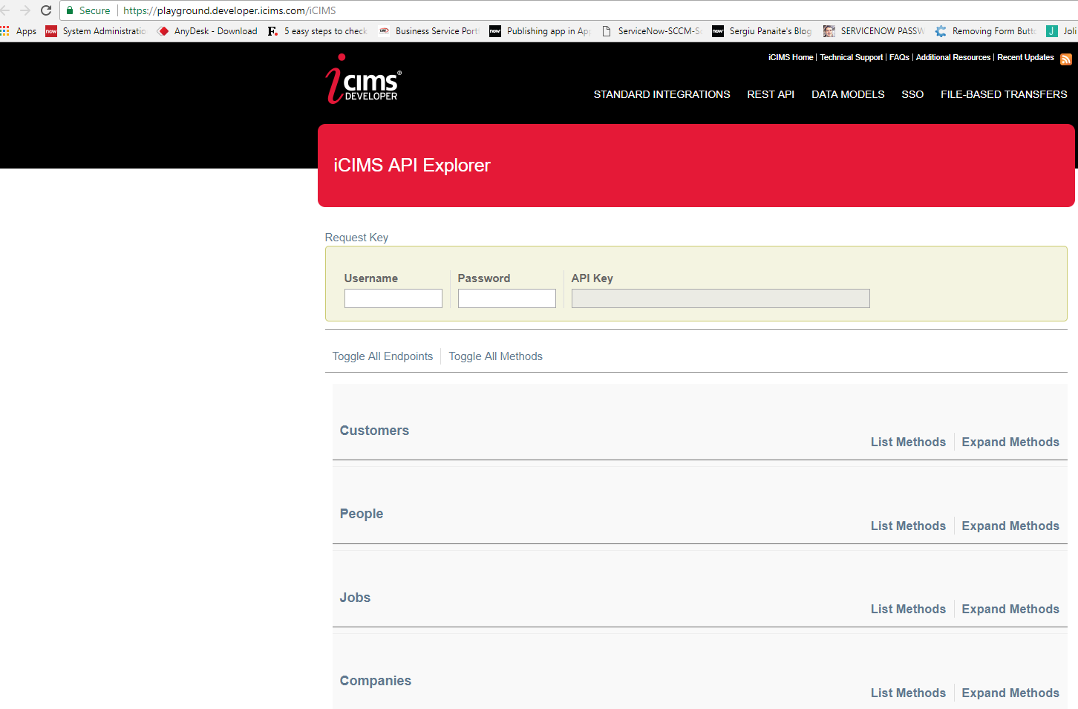1078x709 pixels.
Task: Open the Apps grid bookmark icon
Action: 5,30
